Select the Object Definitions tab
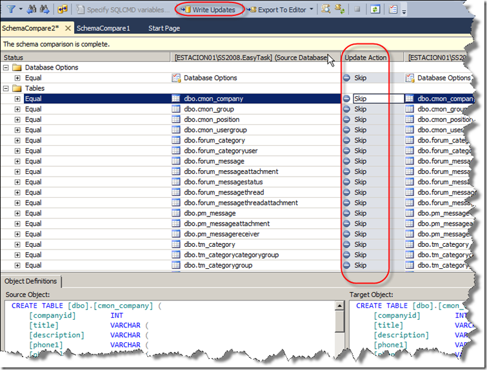This screenshot has height=370, width=487. tap(31, 281)
